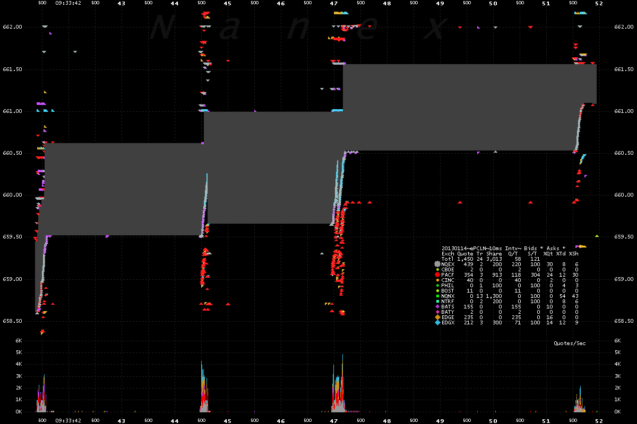Select the orange CINC legend dot
637x424 pixels.
(x=437, y=280)
